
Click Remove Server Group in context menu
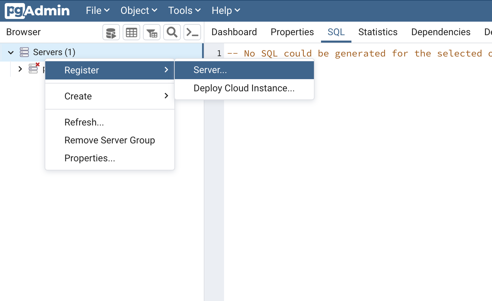109,140
